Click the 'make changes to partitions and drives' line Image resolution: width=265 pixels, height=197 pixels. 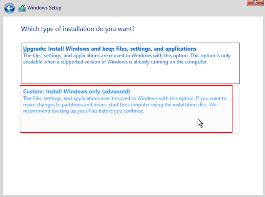(x=120, y=105)
